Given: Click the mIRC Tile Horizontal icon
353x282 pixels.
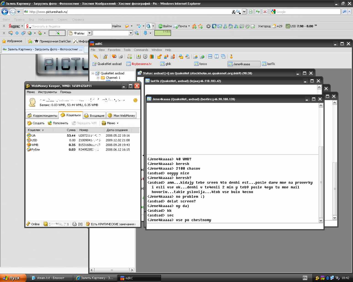Looking at the screenshot, I should (x=210, y=56).
